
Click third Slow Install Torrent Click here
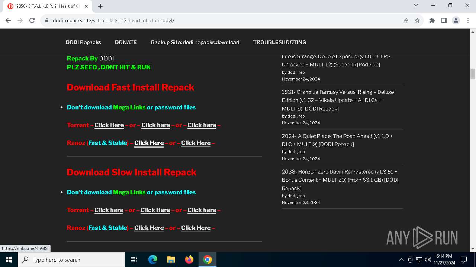(x=202, y=210)
